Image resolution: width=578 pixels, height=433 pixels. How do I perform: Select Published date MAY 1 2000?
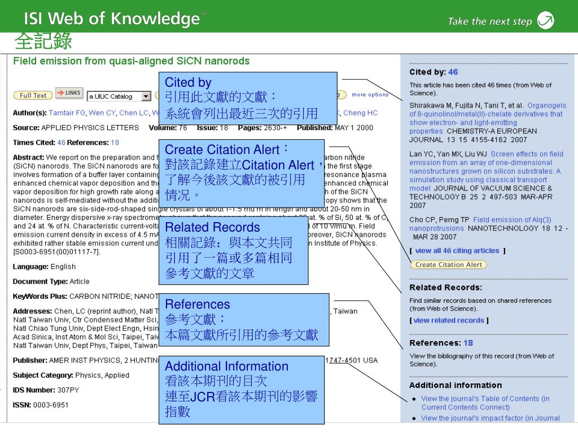[x=354, y=128]
